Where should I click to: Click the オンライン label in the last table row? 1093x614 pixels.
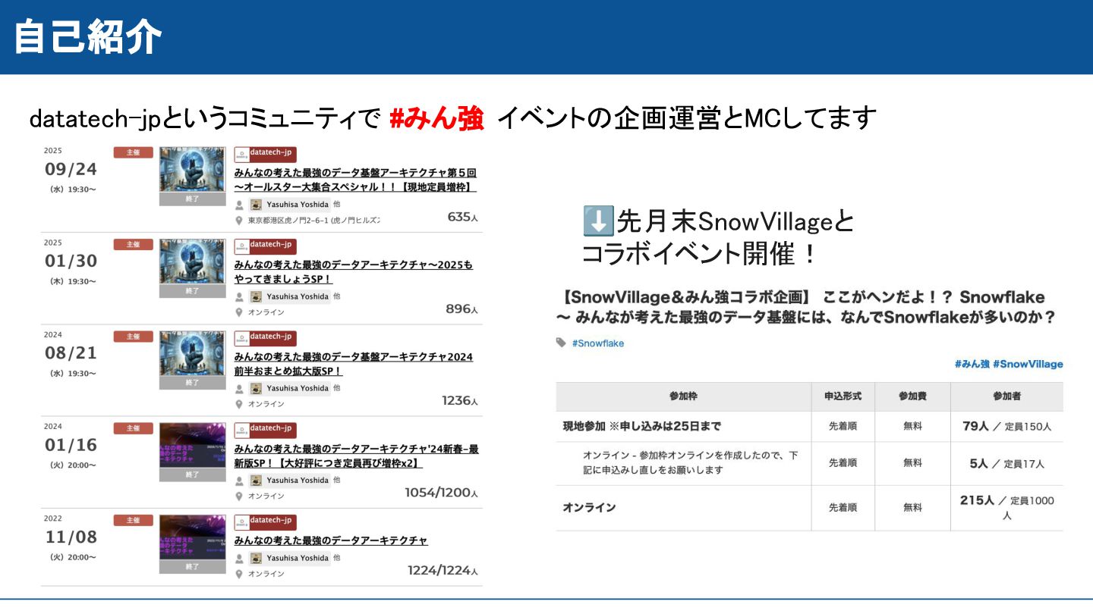589,507
